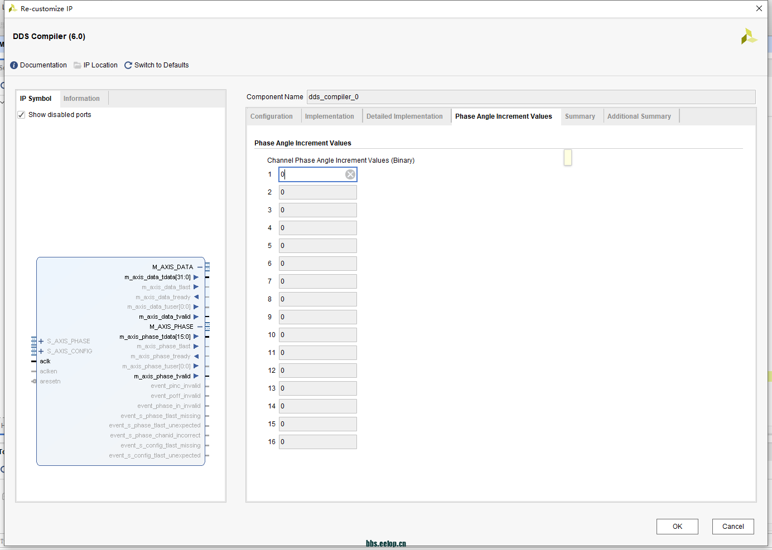Select event_s_phase_chanid_incorrect port
The height and width of the screenshot is (550, 772).
click(x=155, y=435)
